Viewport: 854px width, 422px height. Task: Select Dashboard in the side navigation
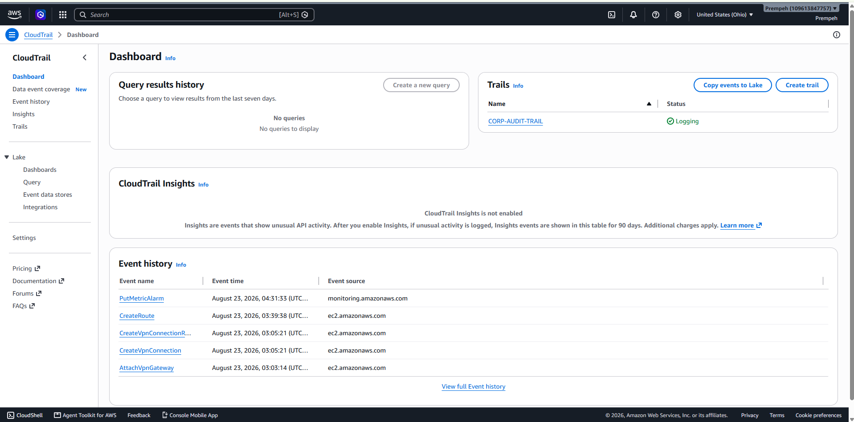coord(29,77)
